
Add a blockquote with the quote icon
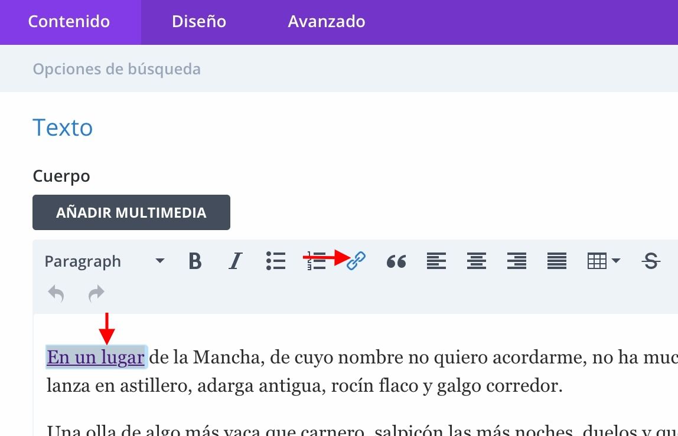396,261
